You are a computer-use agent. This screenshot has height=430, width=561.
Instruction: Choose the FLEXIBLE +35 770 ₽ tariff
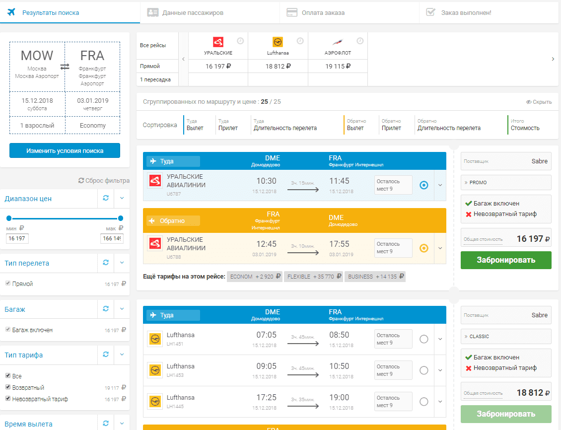coord(313,277)
